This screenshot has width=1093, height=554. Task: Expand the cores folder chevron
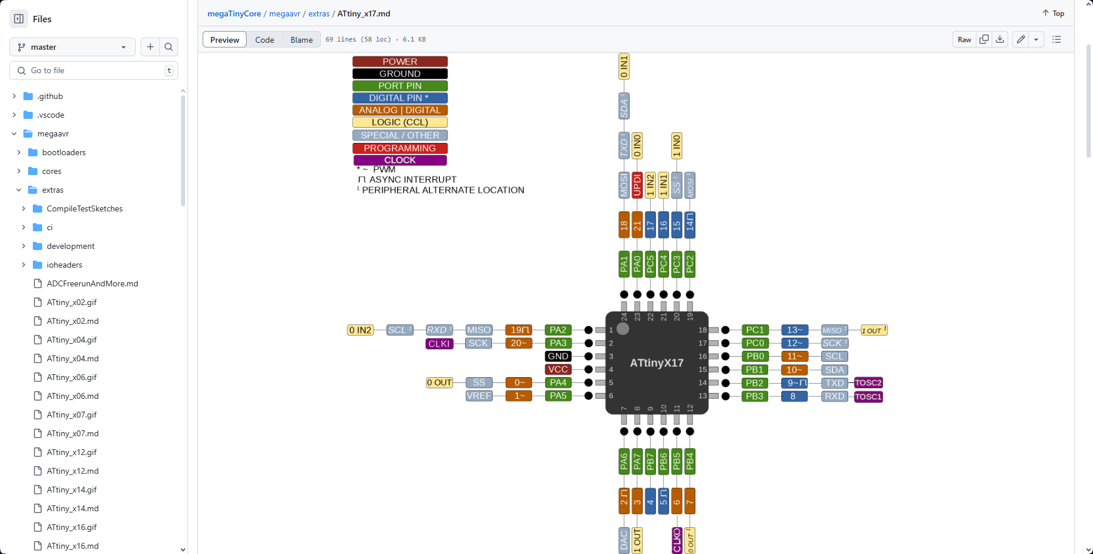[19, 171]
